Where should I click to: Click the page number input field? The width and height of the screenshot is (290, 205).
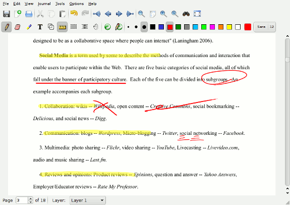pos(22,200)
